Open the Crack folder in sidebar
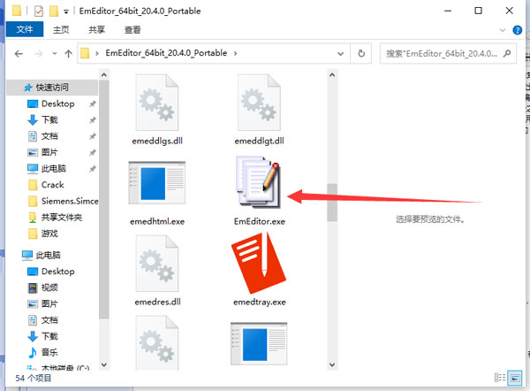 (52, 185)
